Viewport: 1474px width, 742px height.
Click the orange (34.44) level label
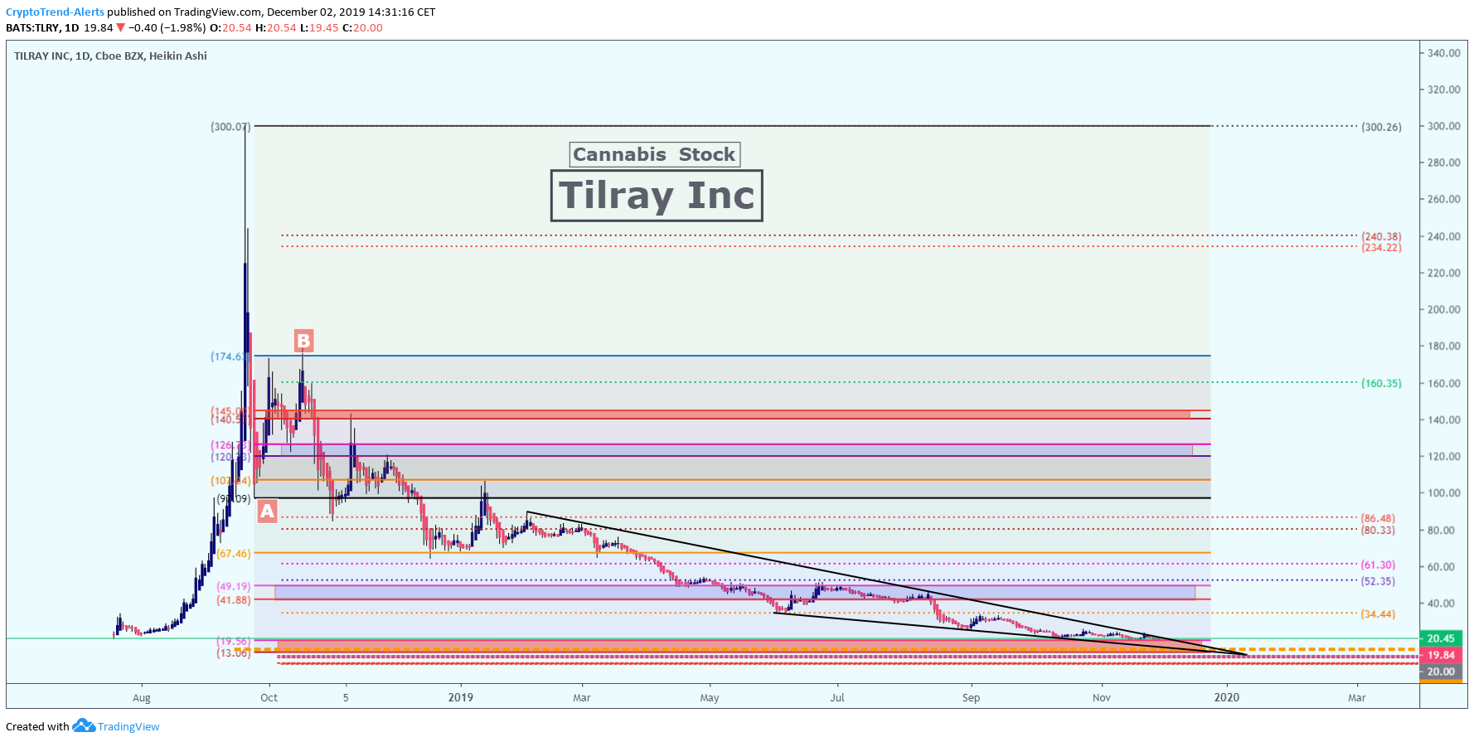pyautogui.click(x=1378, y=614)
